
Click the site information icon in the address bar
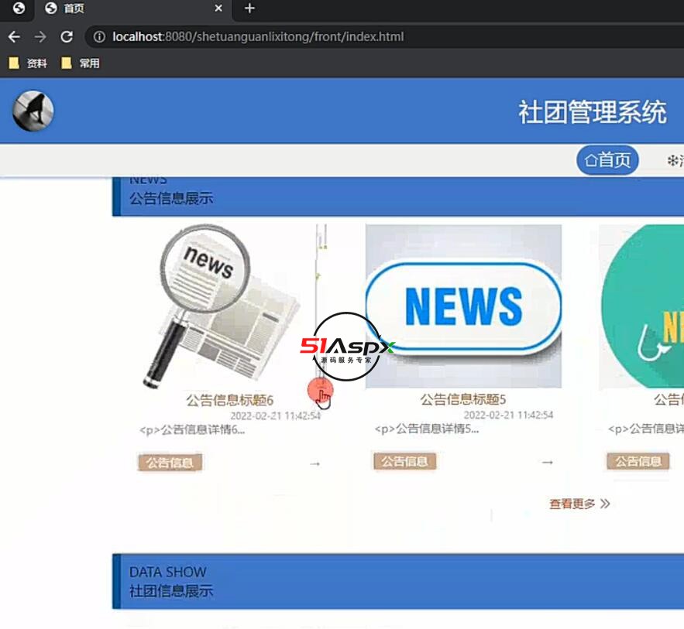(x=99, y=37)
